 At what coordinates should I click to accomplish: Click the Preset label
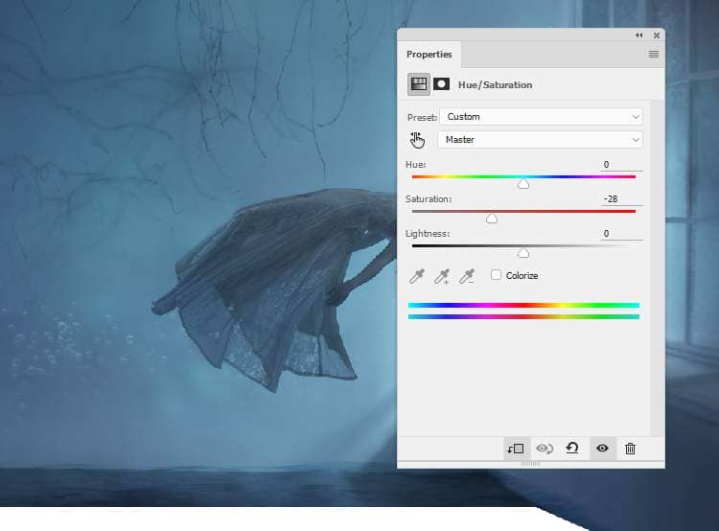(x=422, y=117)
